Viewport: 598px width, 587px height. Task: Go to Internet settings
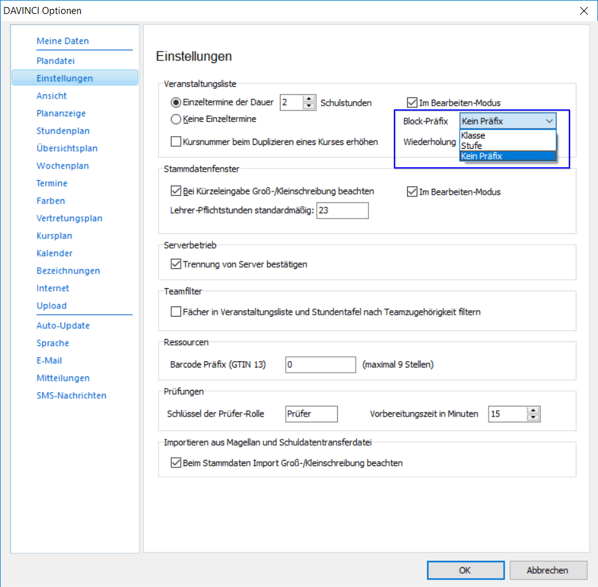[53, 289]
